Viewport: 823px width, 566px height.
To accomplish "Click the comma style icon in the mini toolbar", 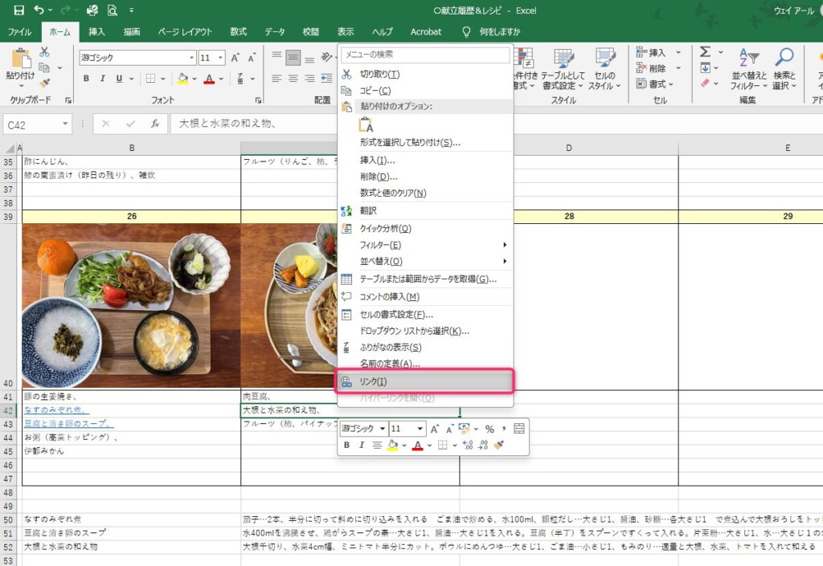I will coord(504,428).
